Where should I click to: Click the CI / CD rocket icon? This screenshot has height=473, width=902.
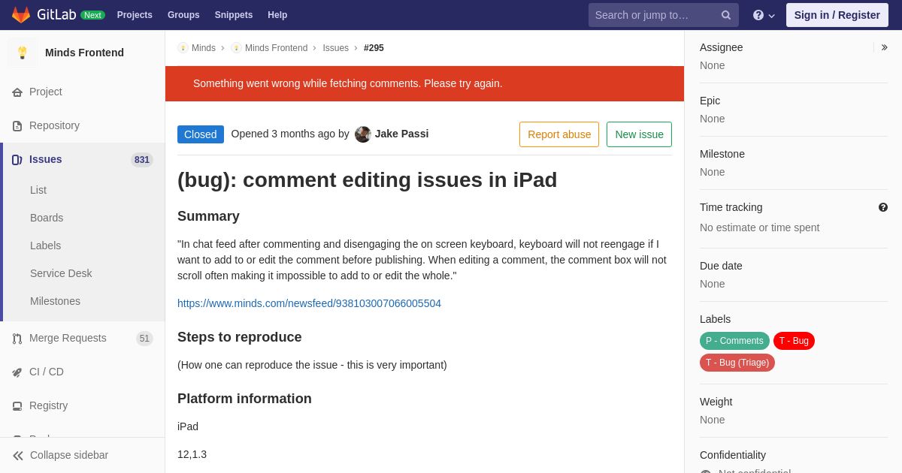pyautogui.click(x=17, y=372)
